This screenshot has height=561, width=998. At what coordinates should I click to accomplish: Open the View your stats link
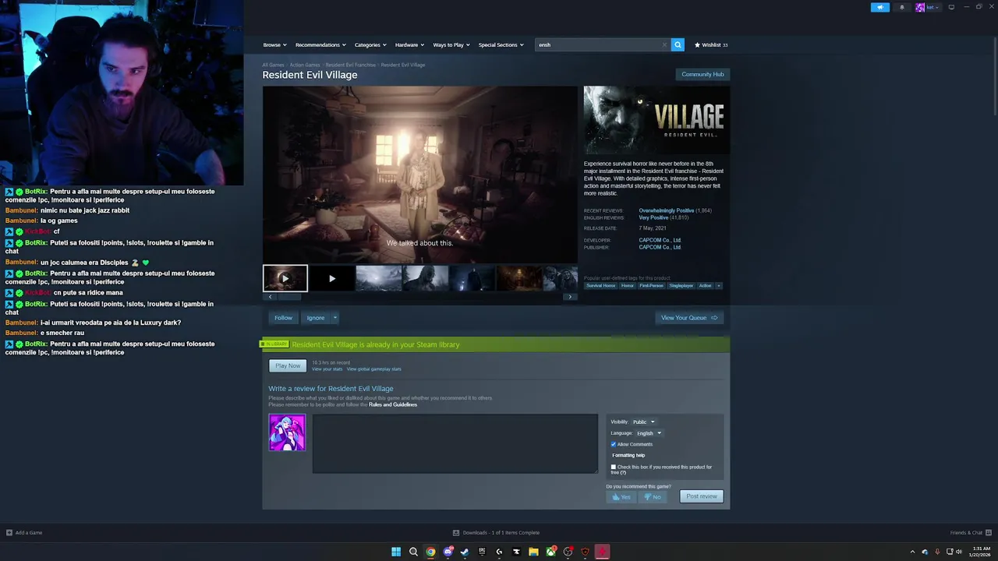click(327, 369)
